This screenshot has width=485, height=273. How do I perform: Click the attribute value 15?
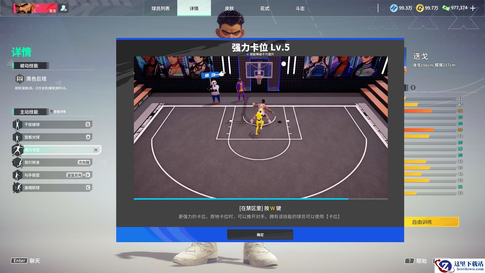coord(460,187)
